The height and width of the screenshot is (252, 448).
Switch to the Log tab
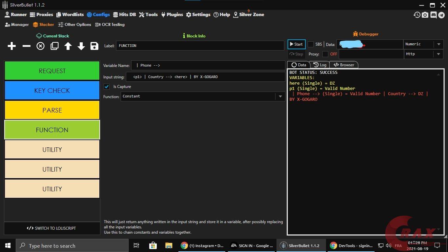pos(320,65)
